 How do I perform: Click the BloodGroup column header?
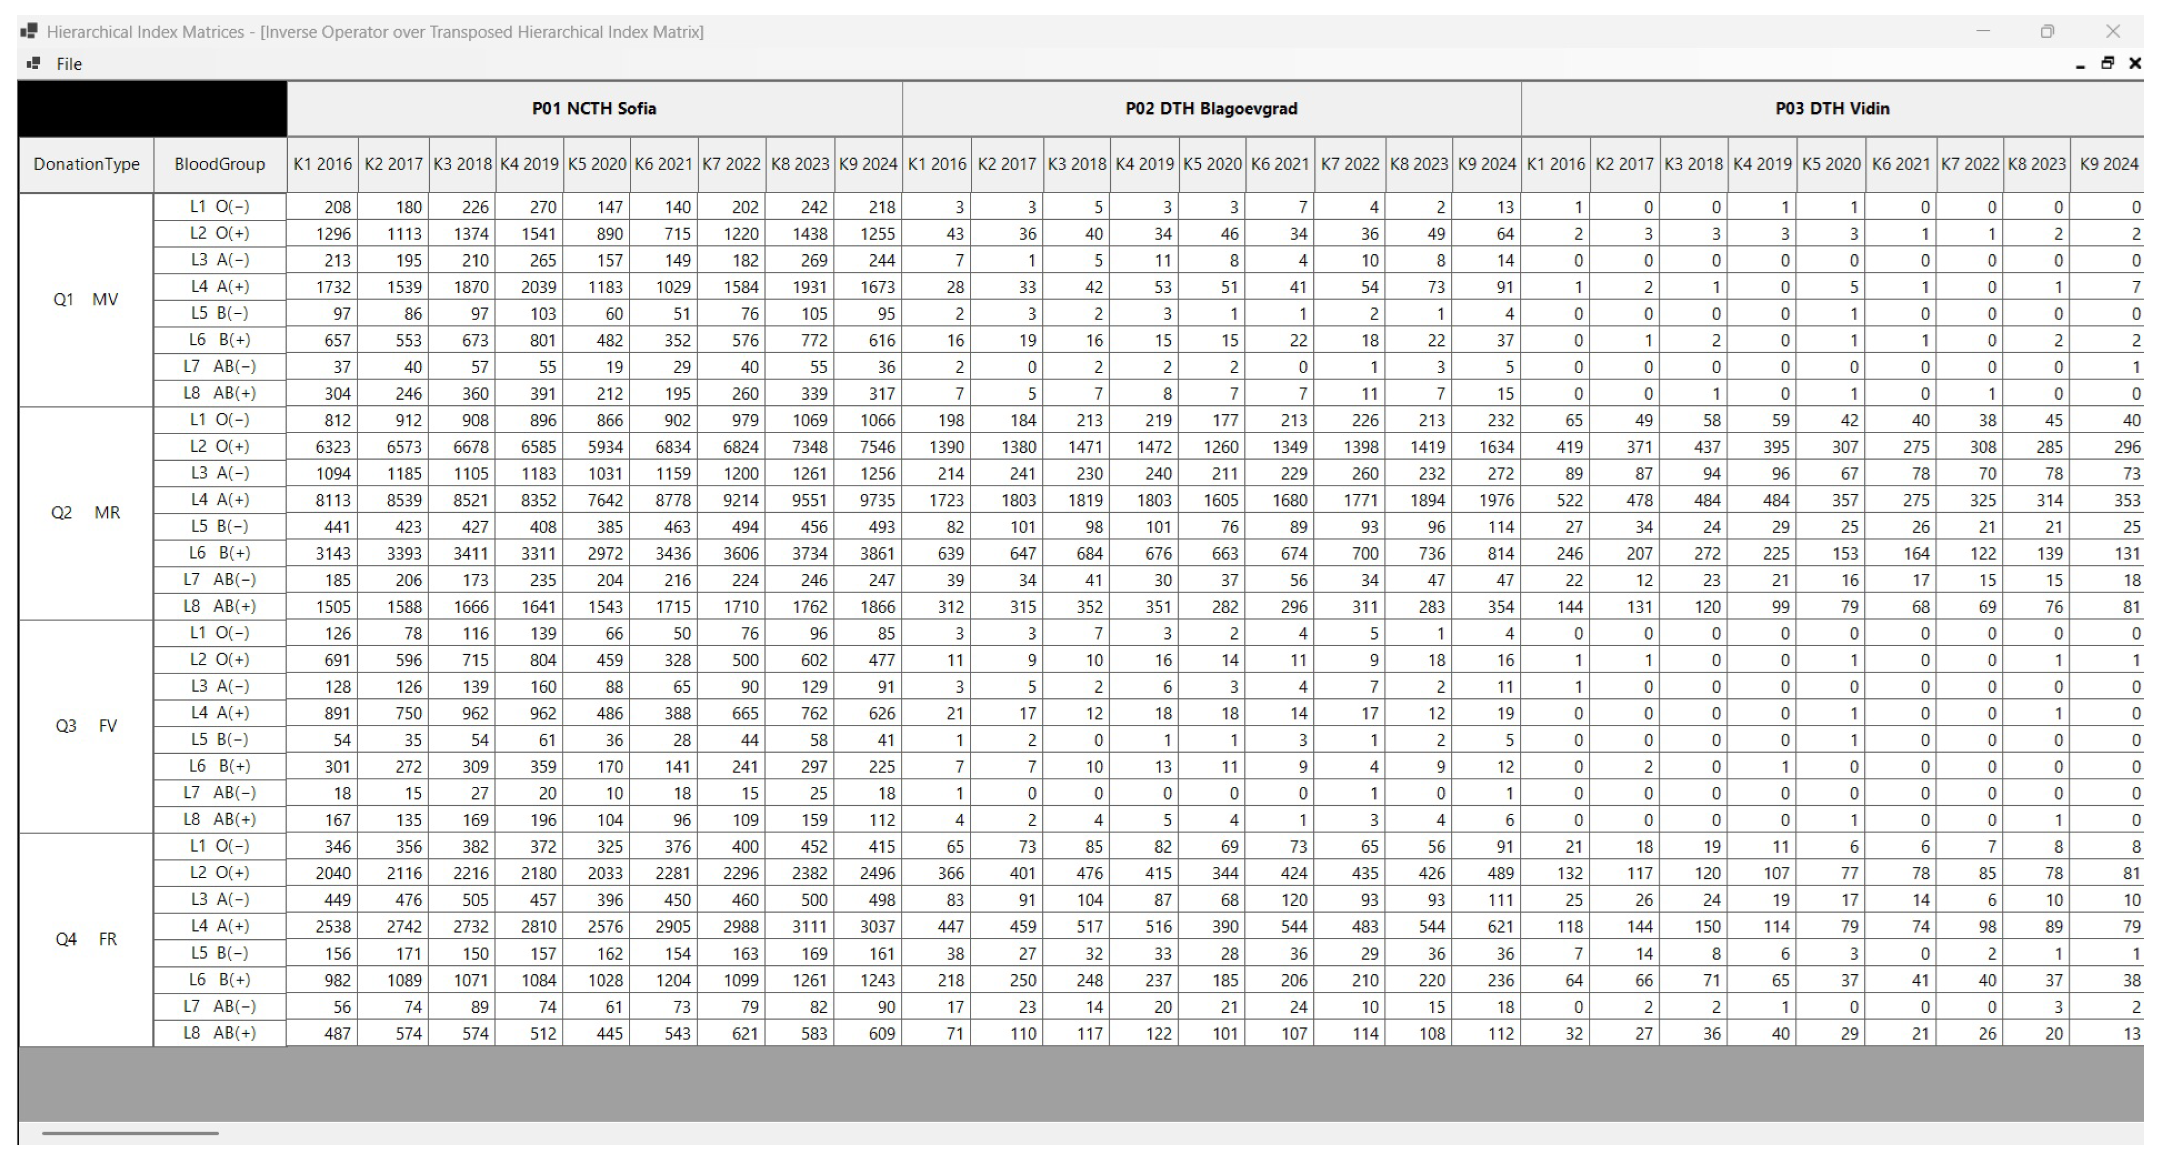click(219, 165)
